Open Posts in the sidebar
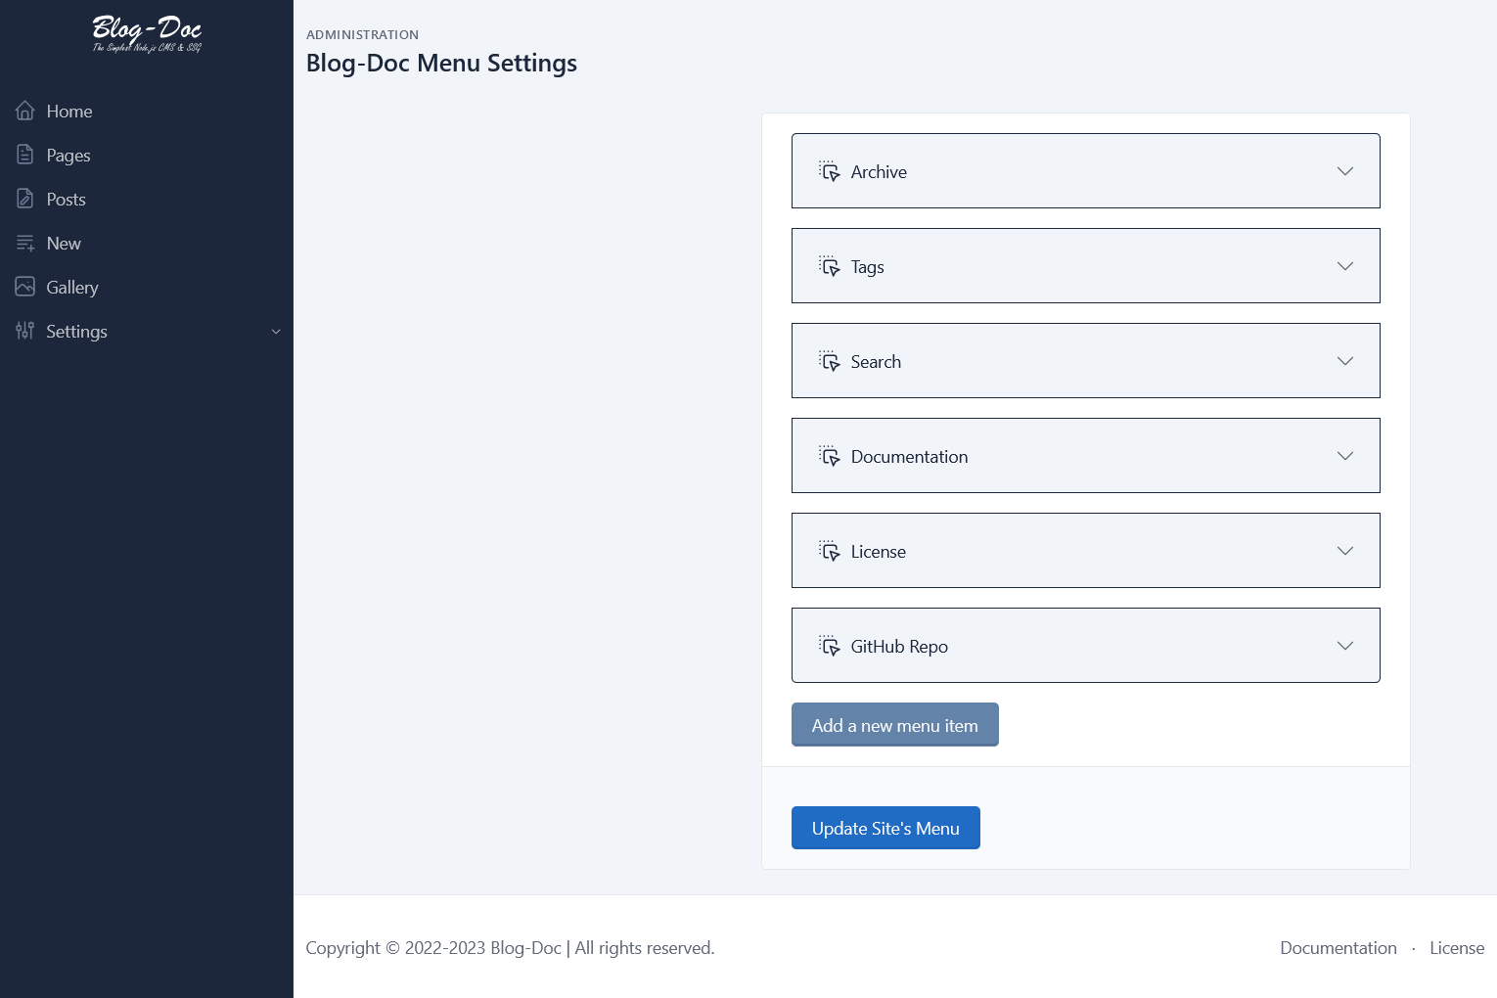This screenshot has width=1497, height=998. 147,199
